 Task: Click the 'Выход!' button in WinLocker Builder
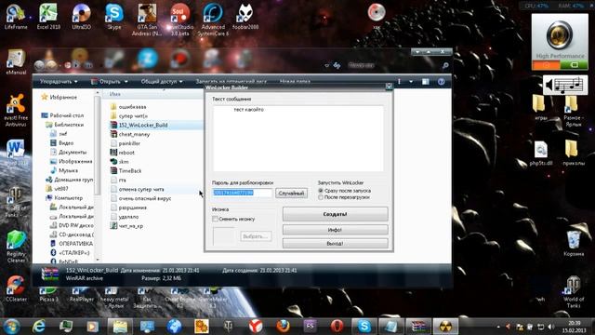(x=335, y=244)
